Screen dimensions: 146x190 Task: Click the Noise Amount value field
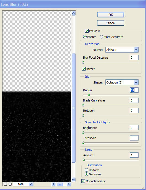click(x=134, y=155)
